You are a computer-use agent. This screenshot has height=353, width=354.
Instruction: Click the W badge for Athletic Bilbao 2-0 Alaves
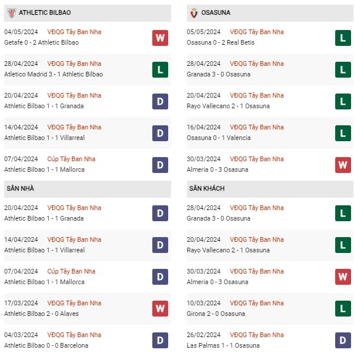(160, 308)
